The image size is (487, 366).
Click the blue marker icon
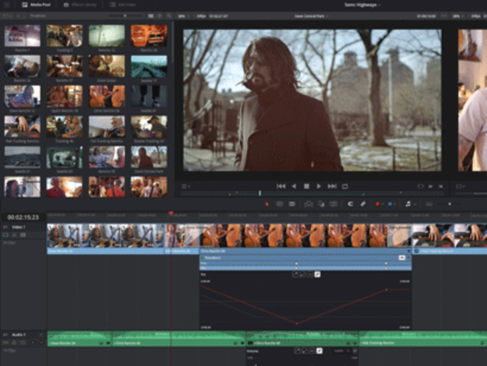(x=389, y=204)
